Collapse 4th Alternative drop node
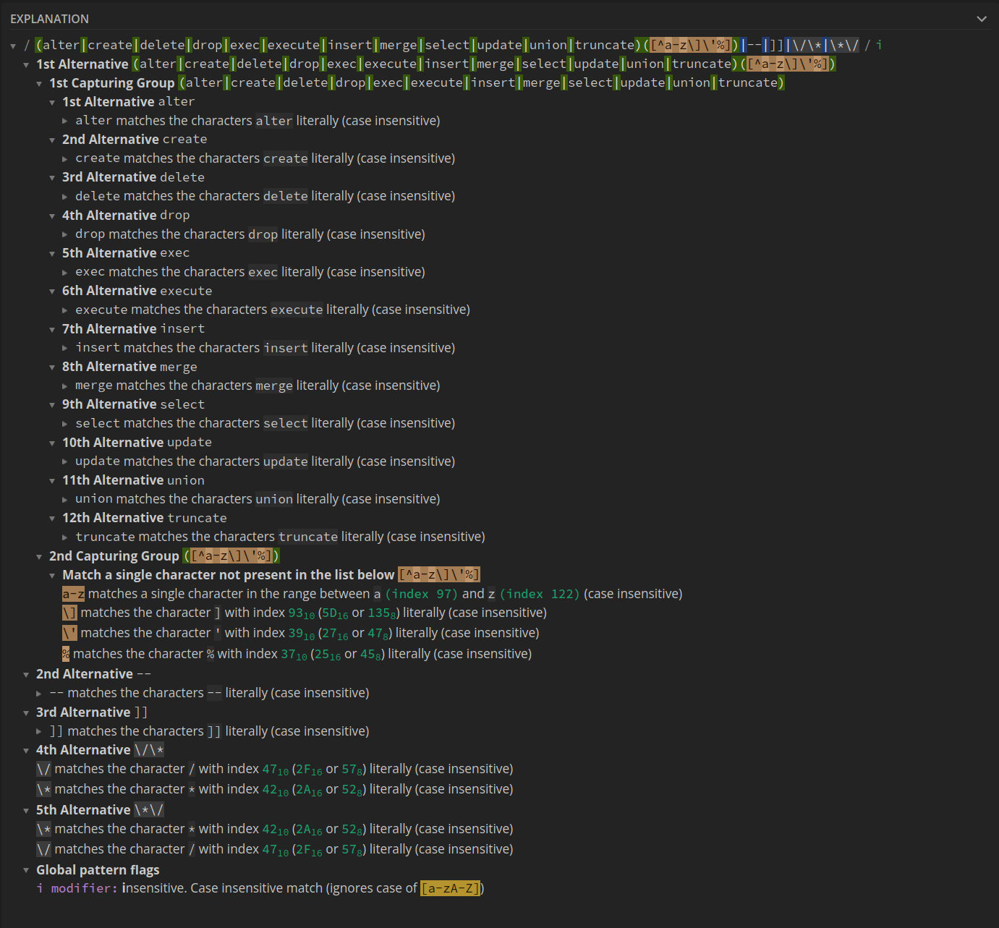Screen dimensions: 999x928 (x=52, y=216)
